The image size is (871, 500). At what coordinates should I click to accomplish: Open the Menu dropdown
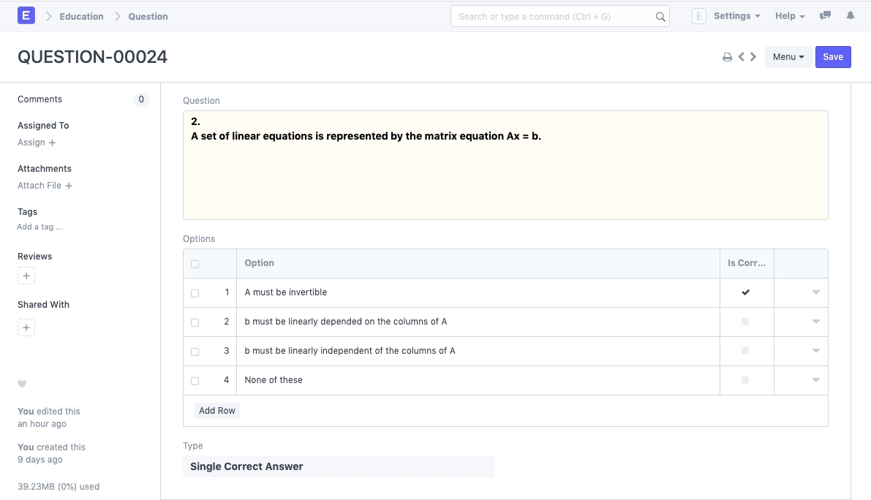pos(788,57)
